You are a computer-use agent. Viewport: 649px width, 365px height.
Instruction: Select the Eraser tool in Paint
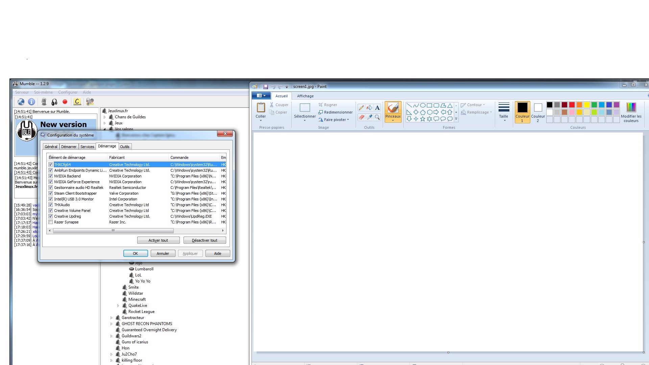361,117
